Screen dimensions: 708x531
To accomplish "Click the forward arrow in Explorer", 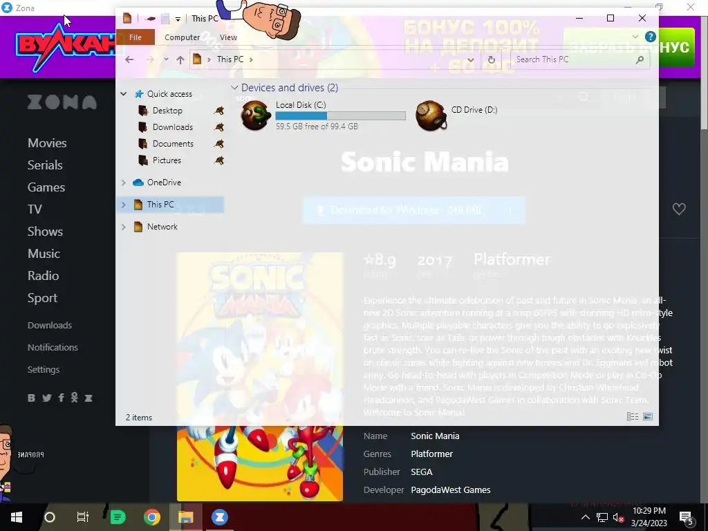I will (x=150, y=59).
